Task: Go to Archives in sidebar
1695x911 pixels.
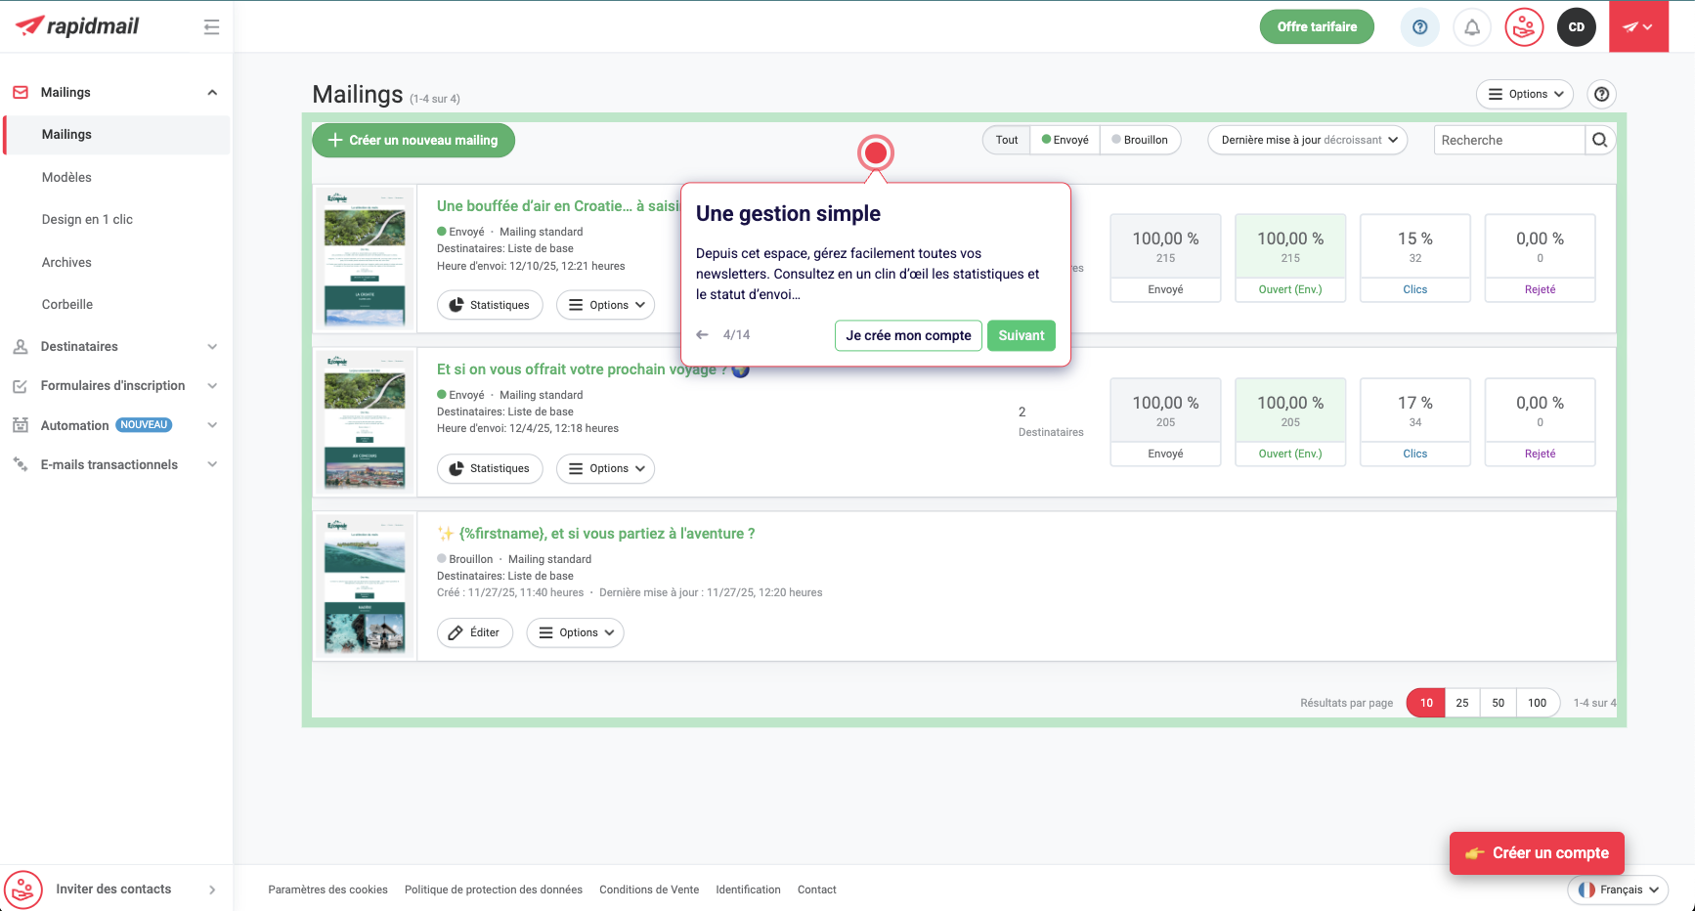Action: pyautogui.click(x=66, y=262)
